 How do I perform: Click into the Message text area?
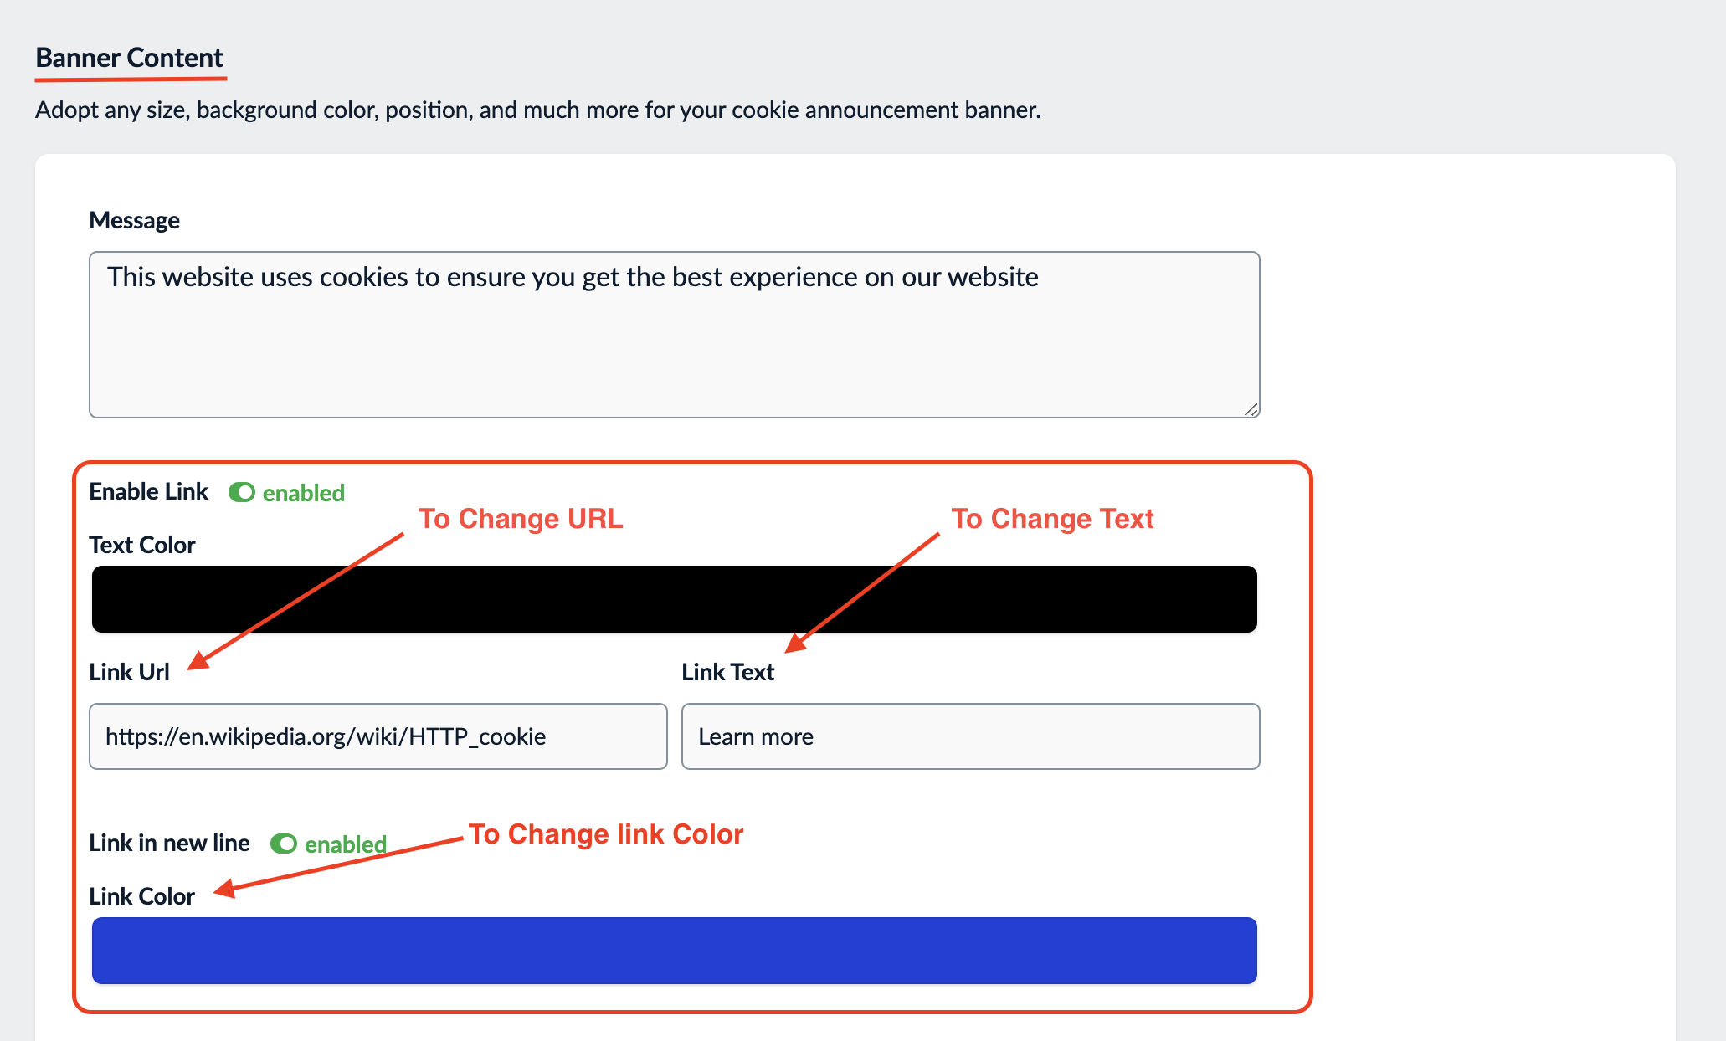674,335
